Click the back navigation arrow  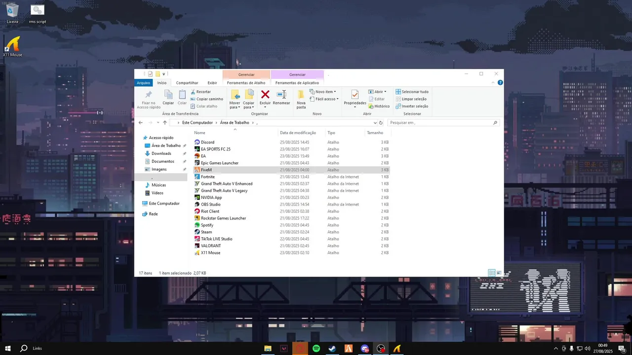pyautogui.click(x=141, y=123)
